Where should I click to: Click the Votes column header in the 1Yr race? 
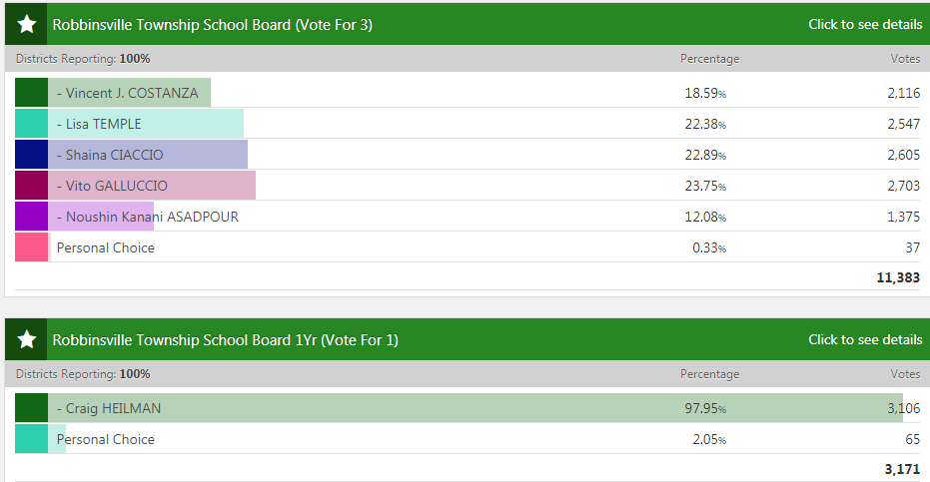coord(905,374)
